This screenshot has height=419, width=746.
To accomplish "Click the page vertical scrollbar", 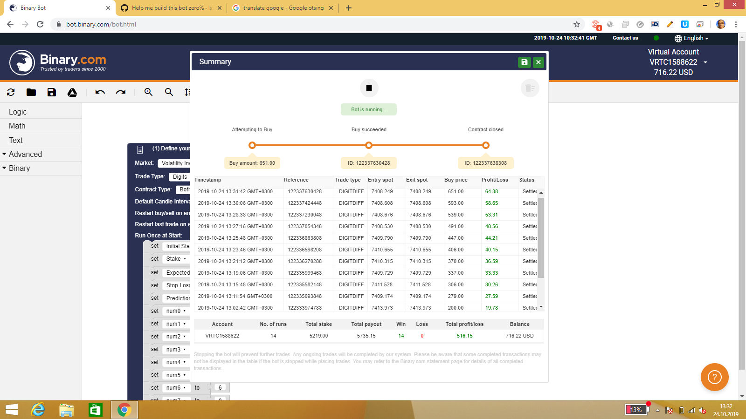I will [x=742, y=205].
